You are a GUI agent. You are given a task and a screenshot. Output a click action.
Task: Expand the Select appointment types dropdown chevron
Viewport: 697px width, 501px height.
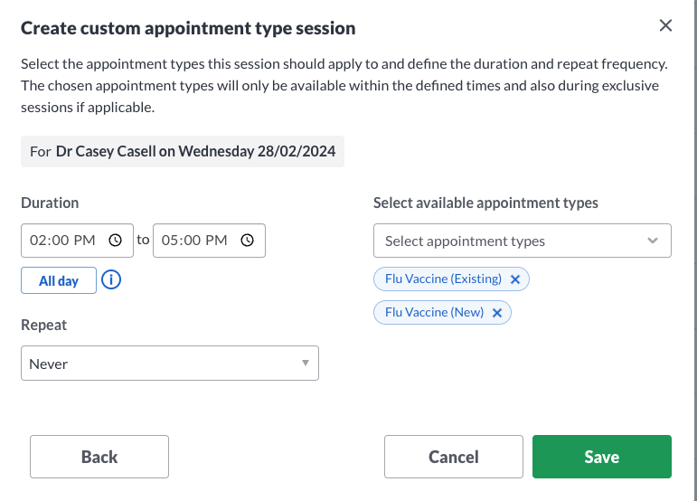point(652,241)
